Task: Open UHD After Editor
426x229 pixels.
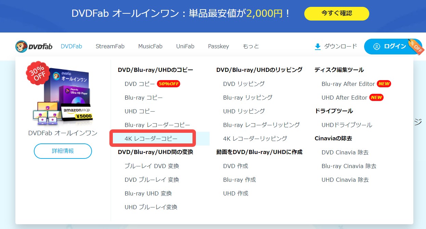Action: 344,98
